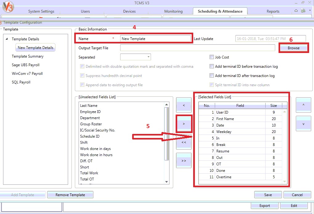Click the double right arrow move-all button
The width and height of the screenshot is (314, 214).
pos(184,160)
